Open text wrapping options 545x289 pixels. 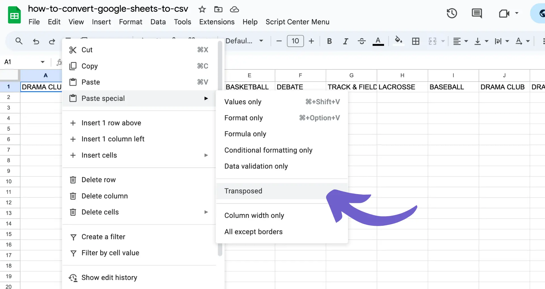coord(502,41)
